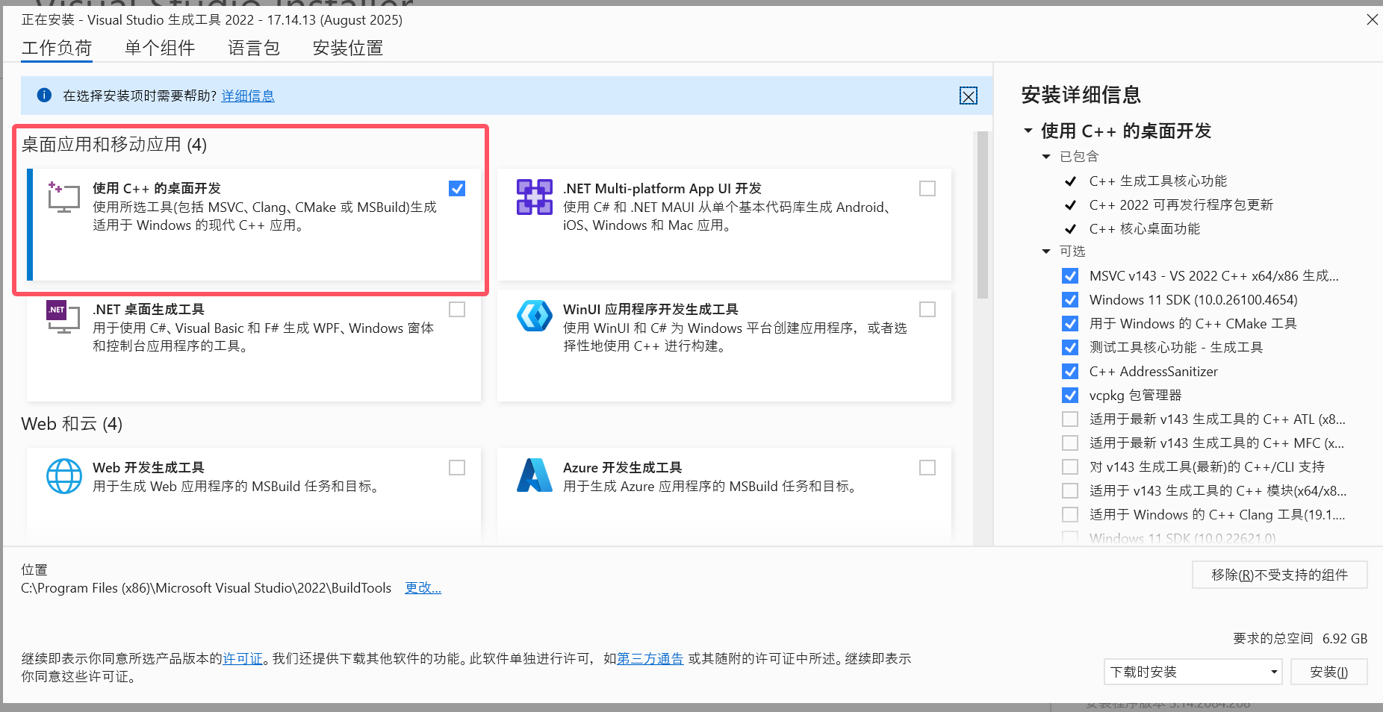Collapse 使用 C++ 的桌面开发 details node
The image size is (1383, 712).
[x=1028, y=131]
